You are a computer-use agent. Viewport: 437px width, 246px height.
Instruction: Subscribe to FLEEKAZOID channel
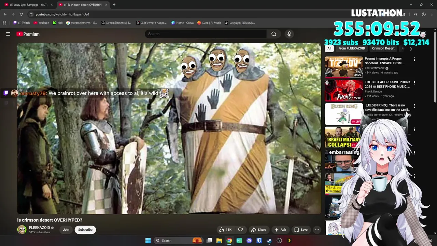[85, 230]
